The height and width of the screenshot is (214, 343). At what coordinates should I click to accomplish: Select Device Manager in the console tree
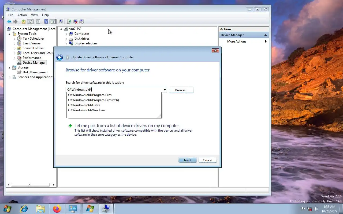tap(34, 63)
